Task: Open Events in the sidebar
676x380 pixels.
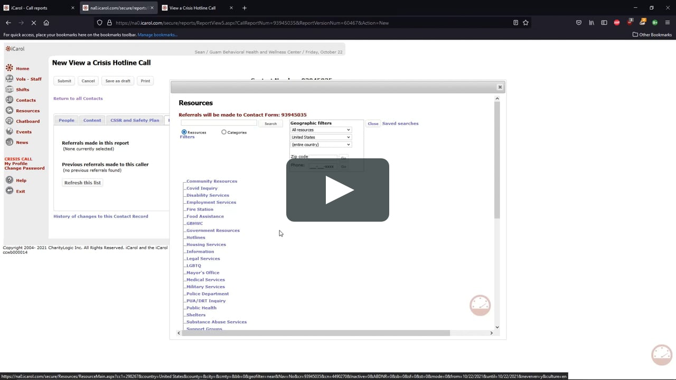Action: point(24,132)
